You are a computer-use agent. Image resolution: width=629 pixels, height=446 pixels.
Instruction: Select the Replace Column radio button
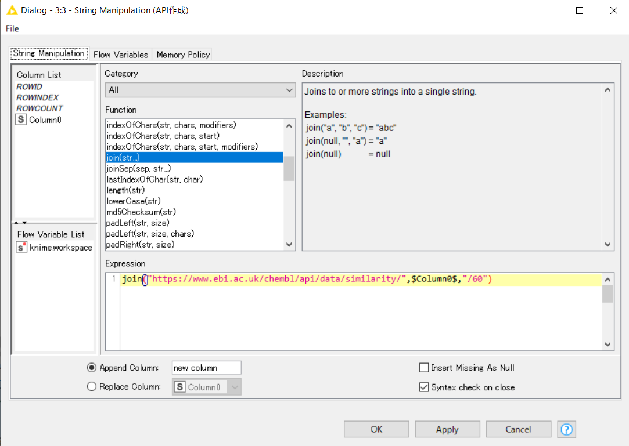(91, 387)
